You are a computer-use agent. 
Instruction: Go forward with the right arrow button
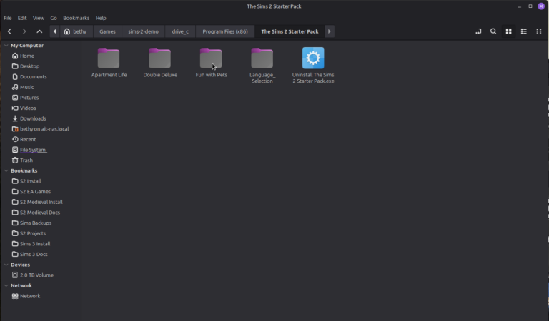[24, 31]
